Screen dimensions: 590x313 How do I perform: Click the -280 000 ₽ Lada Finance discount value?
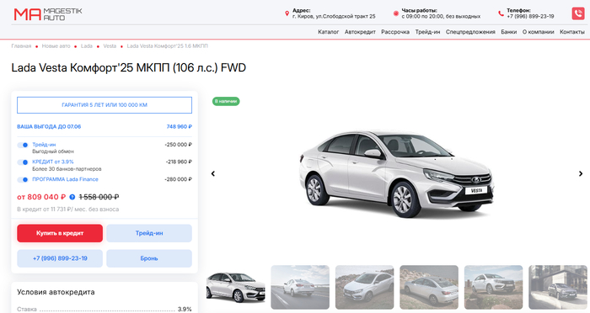[x=178, y=179]
